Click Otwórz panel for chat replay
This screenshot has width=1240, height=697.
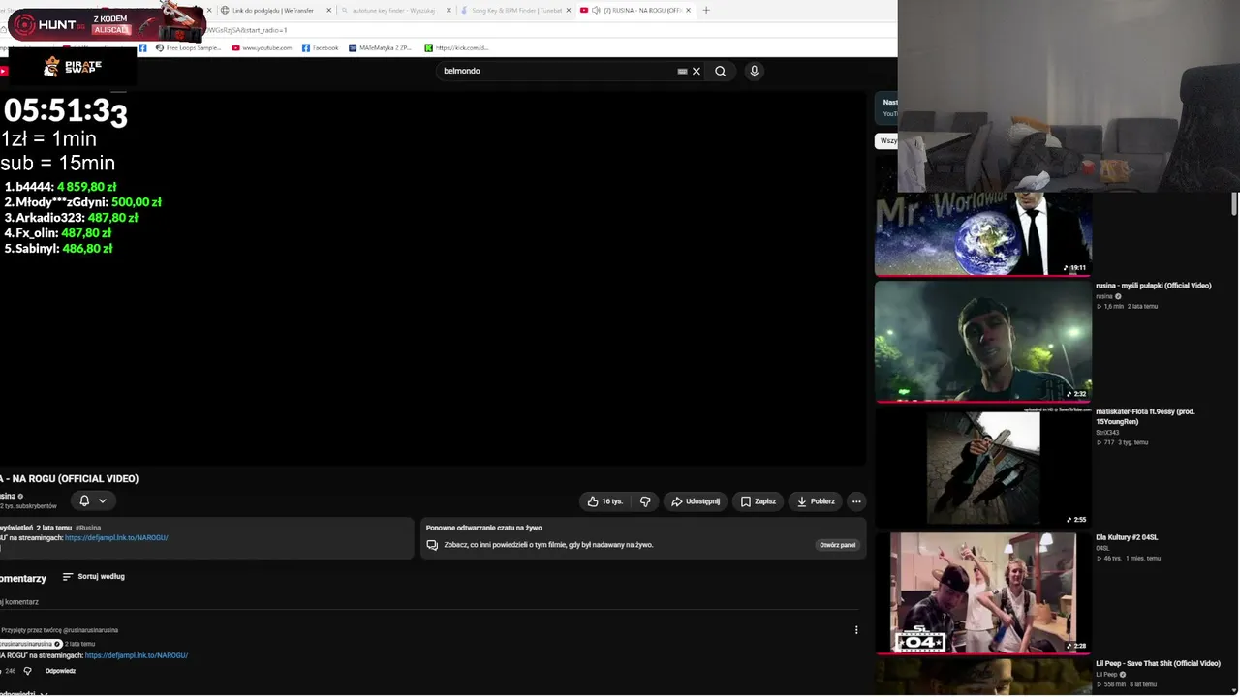838,545
